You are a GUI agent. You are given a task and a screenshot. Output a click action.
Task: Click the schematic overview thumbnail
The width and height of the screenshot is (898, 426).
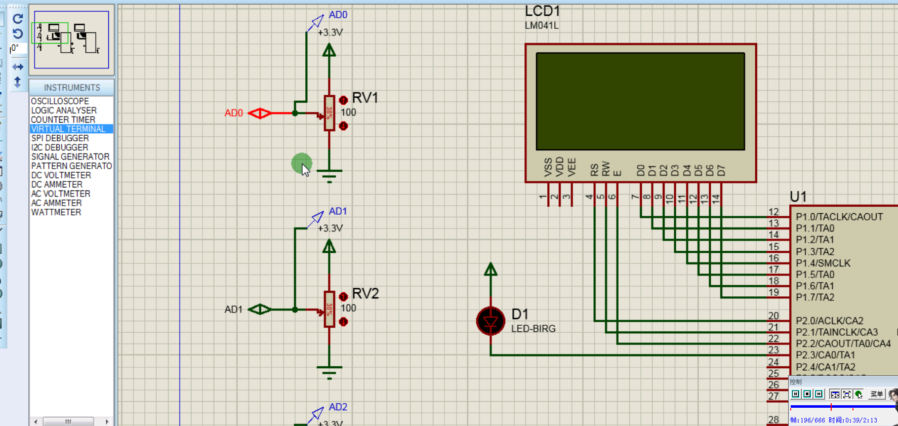(71, 40)
